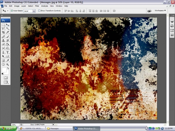Click the foreground color swatch

click(x=4, y=70)
